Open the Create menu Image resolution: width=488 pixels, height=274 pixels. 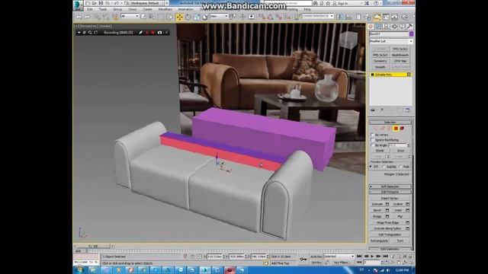tap(147, 9)
